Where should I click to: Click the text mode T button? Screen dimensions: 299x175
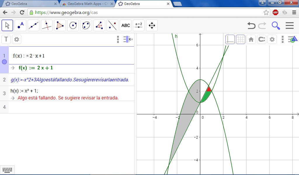point(6,39)
